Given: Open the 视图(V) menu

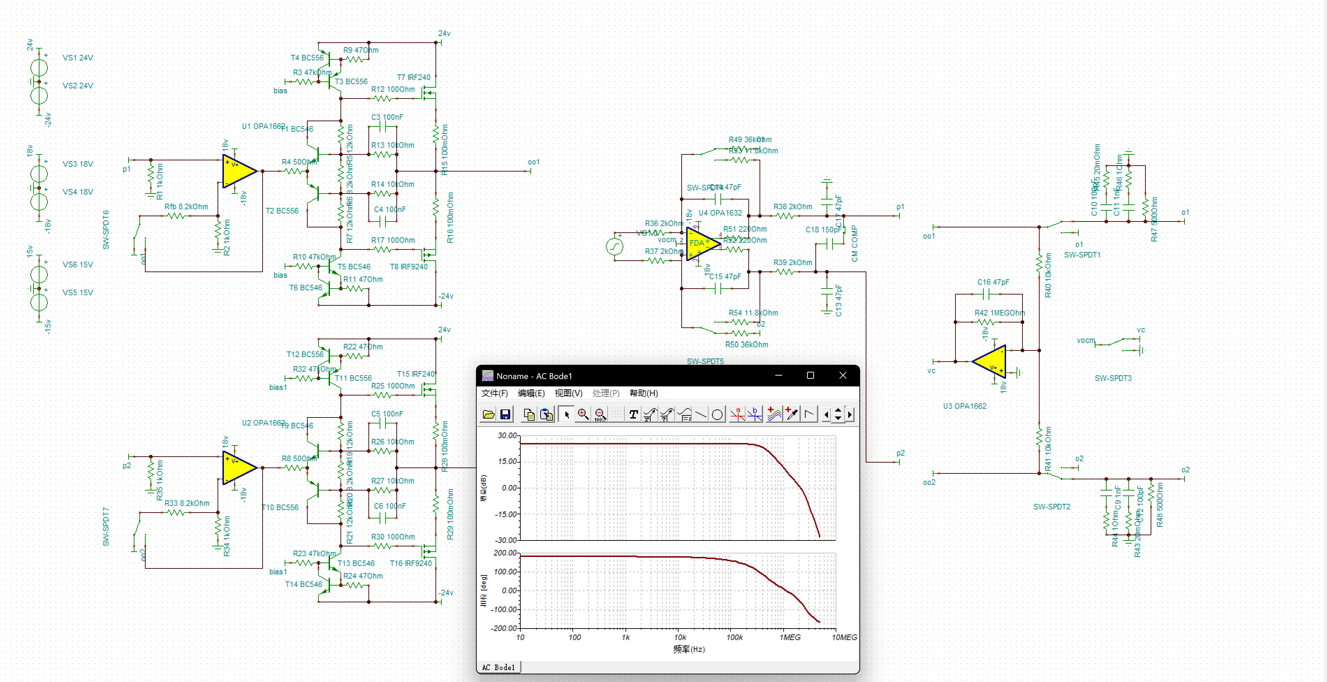Looking at the screenshot, I should pos(568,393).
